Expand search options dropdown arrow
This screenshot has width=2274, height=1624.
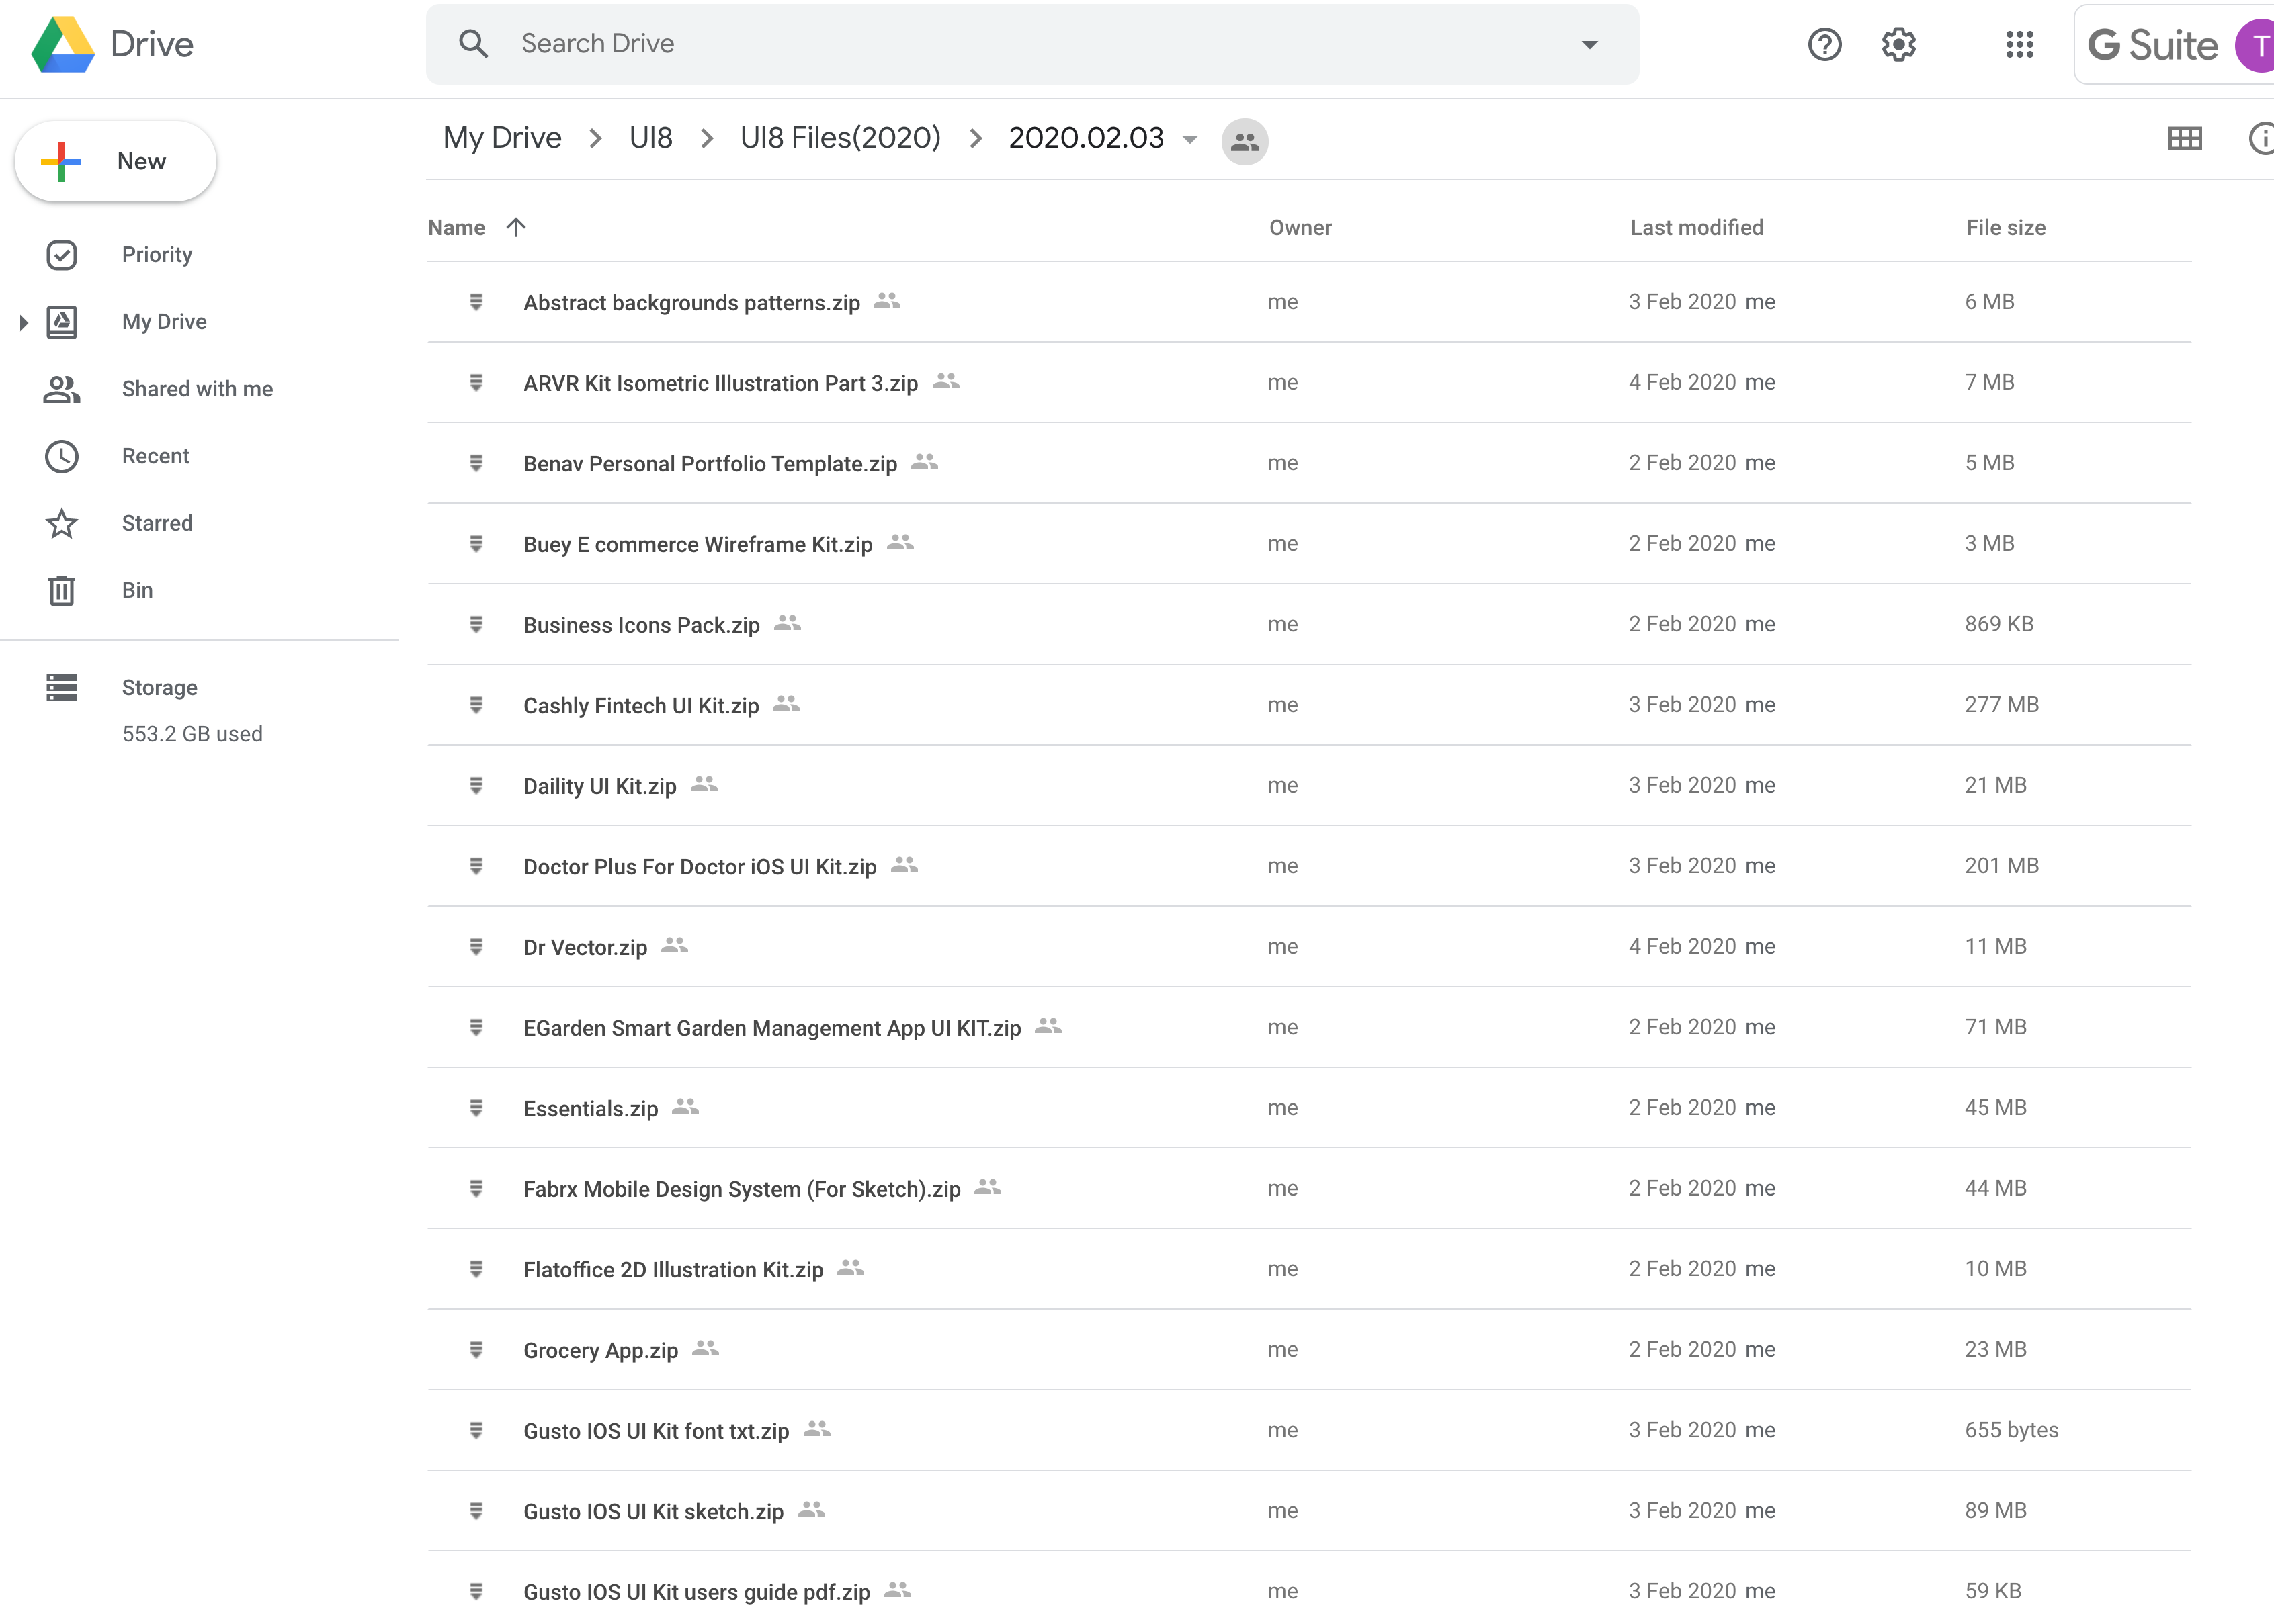coord(1589,44)
